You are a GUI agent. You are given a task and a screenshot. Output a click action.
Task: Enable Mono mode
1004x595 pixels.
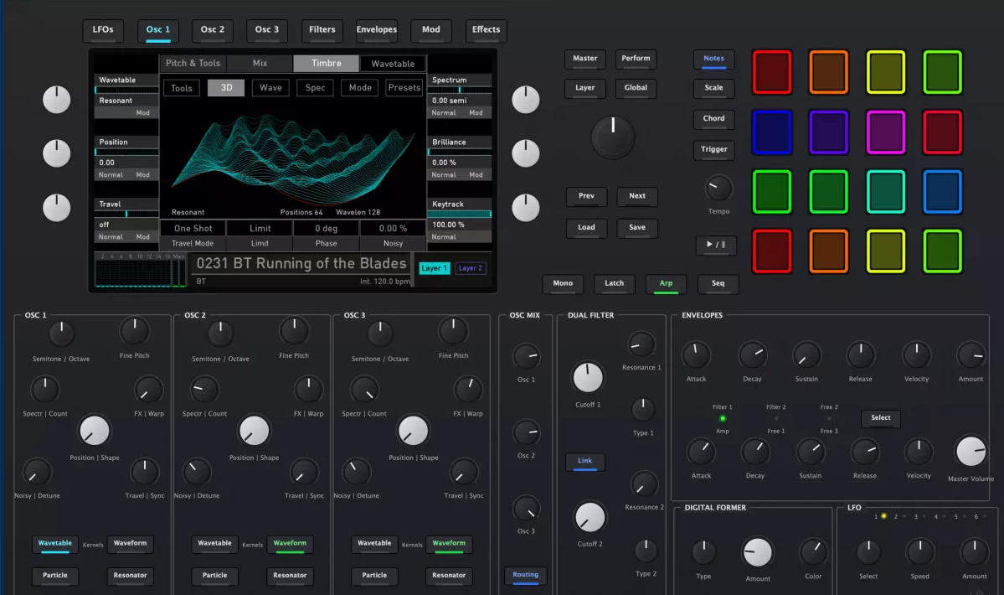pyautogui.click(x=563, y=284)
